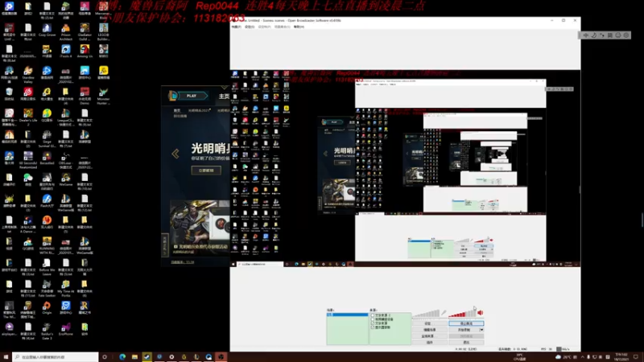This screenshot has height=362, width=644.
Task: Toggle second source checkbox in OBS sources list
Action: point(373,319)
